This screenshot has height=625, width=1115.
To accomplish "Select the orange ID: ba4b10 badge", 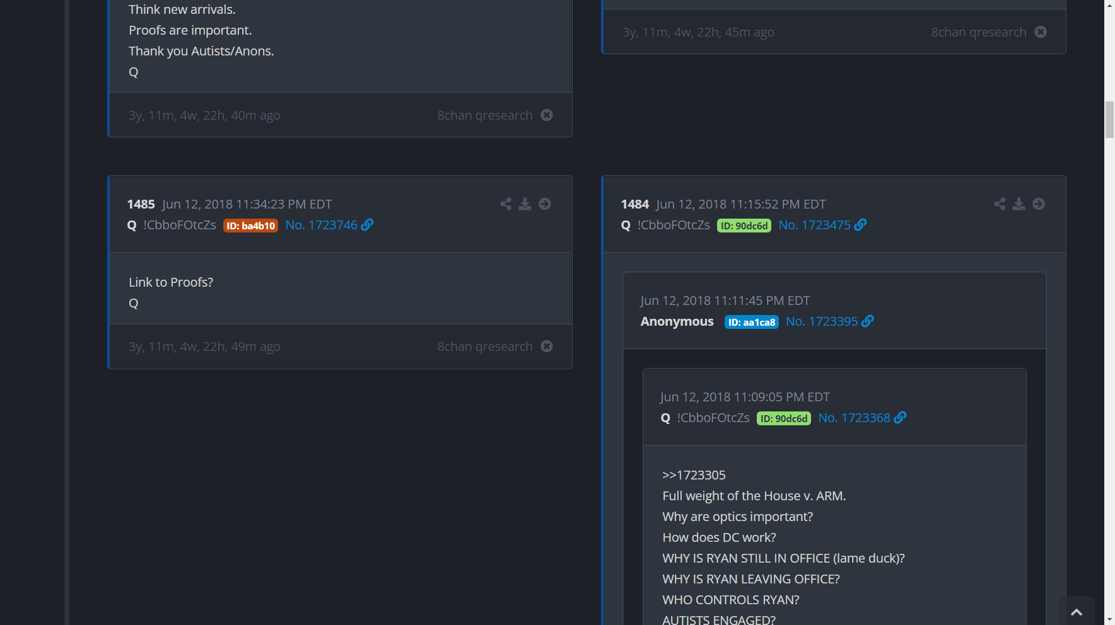I will tap(250, 226).
